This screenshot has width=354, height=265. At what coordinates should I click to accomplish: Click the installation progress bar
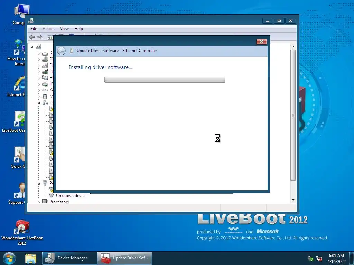coord(165,80)
